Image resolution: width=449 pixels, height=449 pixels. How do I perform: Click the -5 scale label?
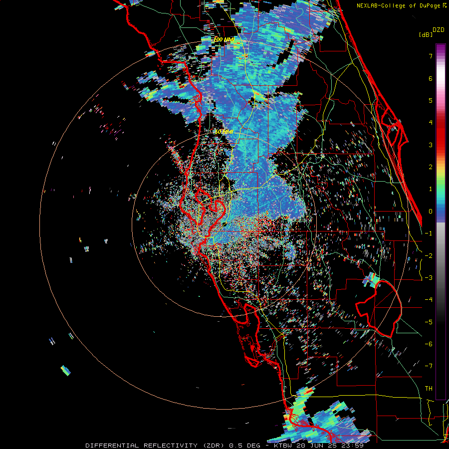(429, 322)
